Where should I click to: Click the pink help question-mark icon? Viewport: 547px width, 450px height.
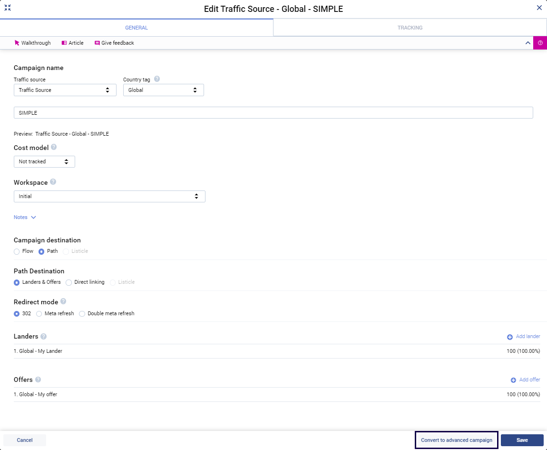(x=540, y=43)
